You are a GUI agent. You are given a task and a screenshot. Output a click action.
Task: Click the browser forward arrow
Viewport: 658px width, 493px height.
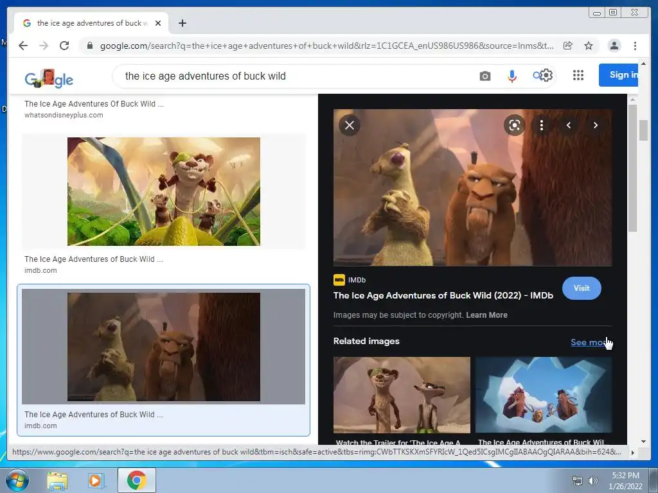(x=44, y=46)
